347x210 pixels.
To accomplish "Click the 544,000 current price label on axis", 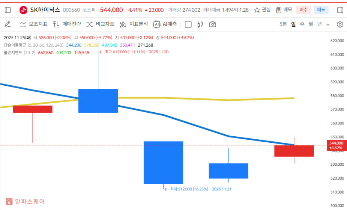I will pyautogui.click(x=336, y=145).
